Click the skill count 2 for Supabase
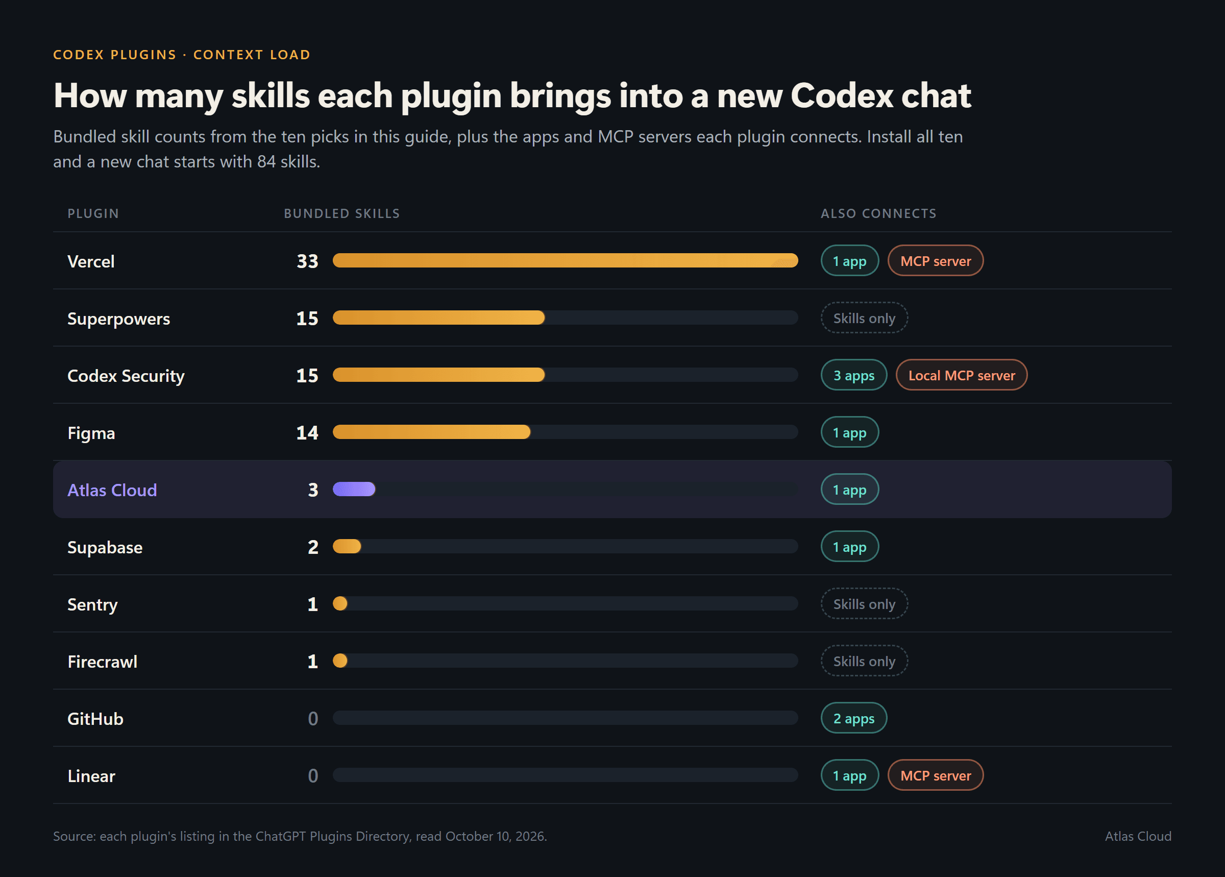 point(313,547)
